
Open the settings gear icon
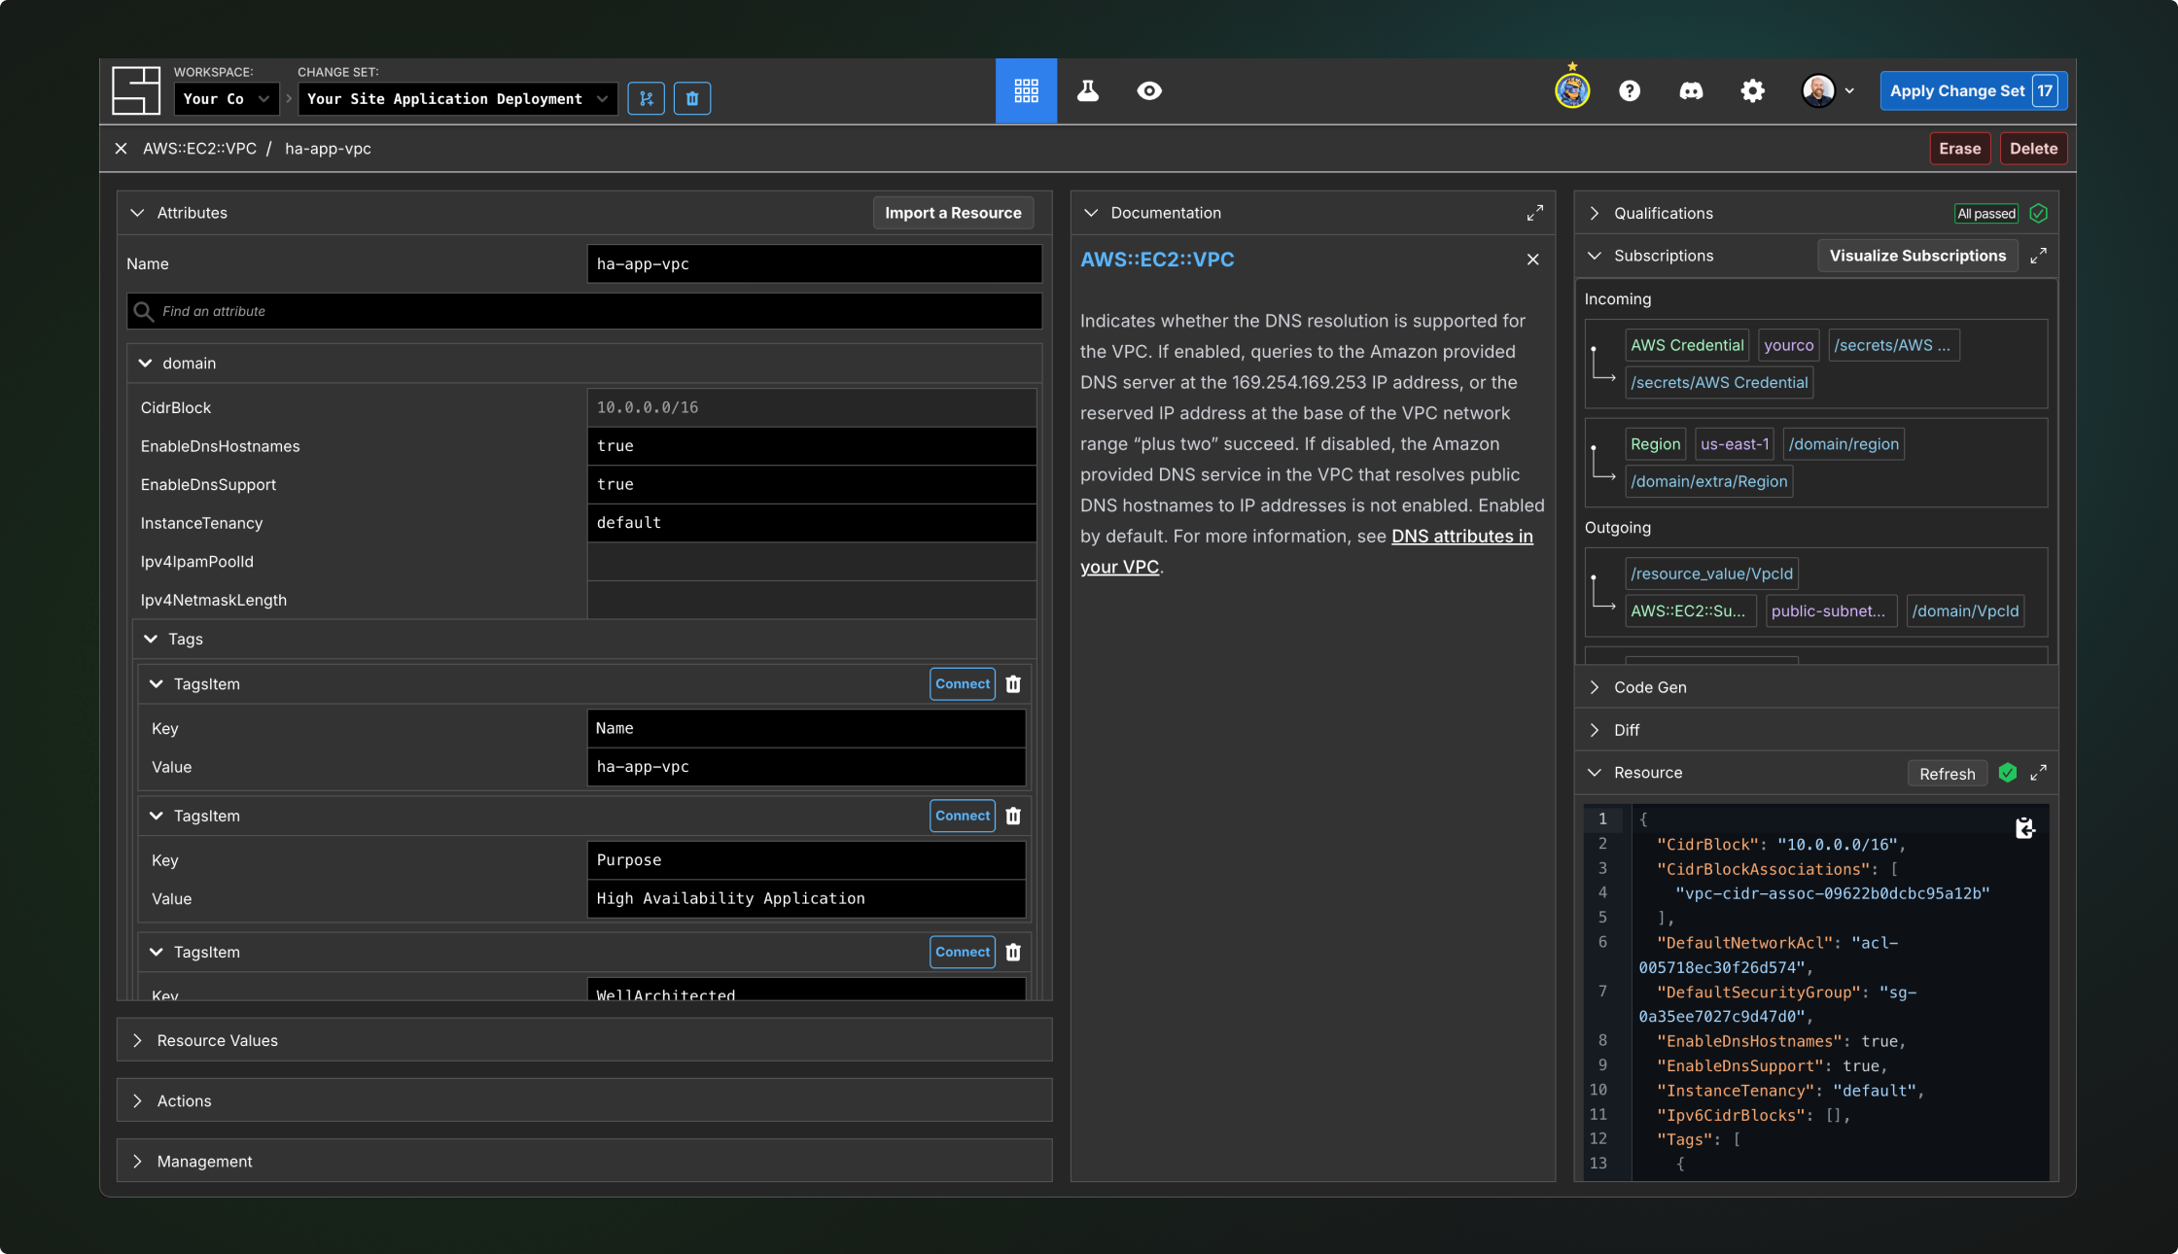click(x=1752, y=90)
